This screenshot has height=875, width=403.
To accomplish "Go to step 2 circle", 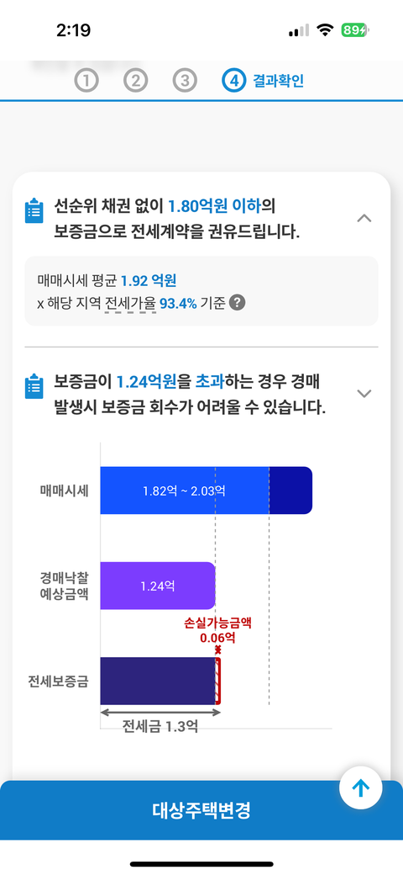I will (x=135, y=81).
